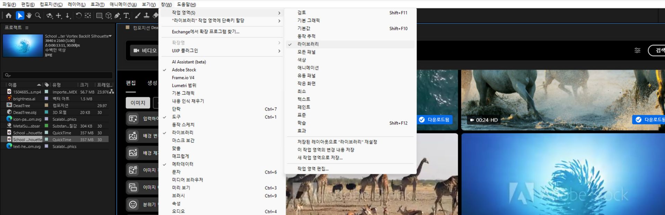This screenshot has width=665, height=215.
Task: Select the Selection arrow tool
Action: [x=20, y=16]
